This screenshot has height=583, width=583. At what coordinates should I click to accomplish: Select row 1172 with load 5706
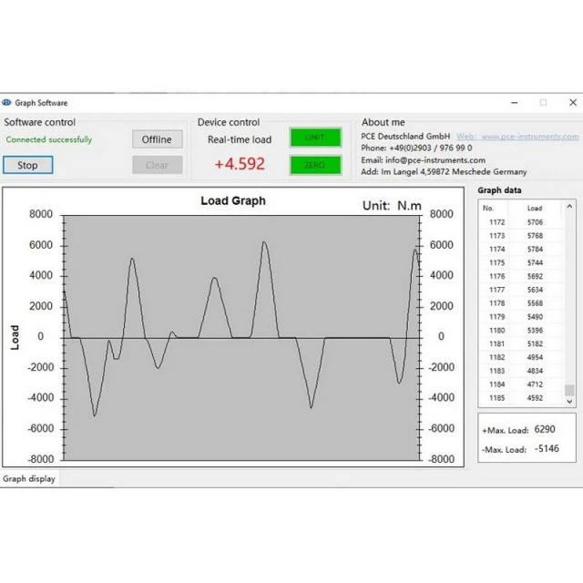click(x=521, y=222)
